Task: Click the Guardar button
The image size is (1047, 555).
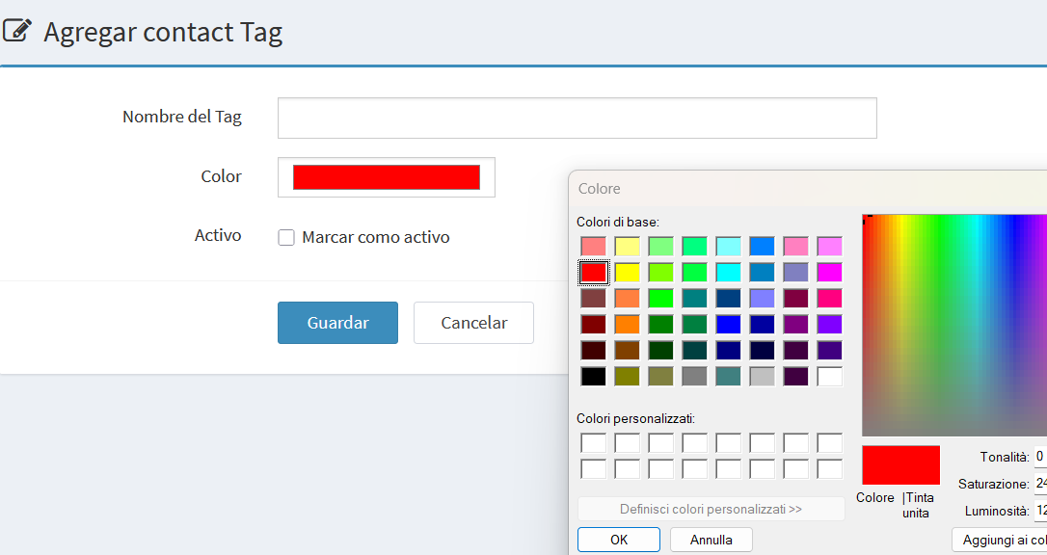Action: (x=337, y=323)
